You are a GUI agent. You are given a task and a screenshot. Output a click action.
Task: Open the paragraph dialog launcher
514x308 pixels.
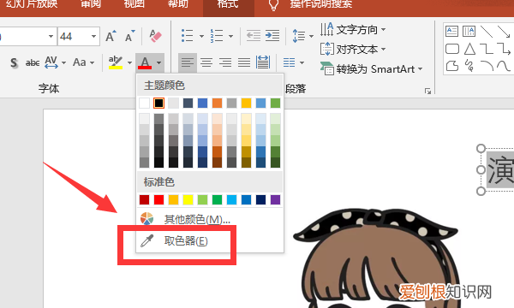coord(427,91)
